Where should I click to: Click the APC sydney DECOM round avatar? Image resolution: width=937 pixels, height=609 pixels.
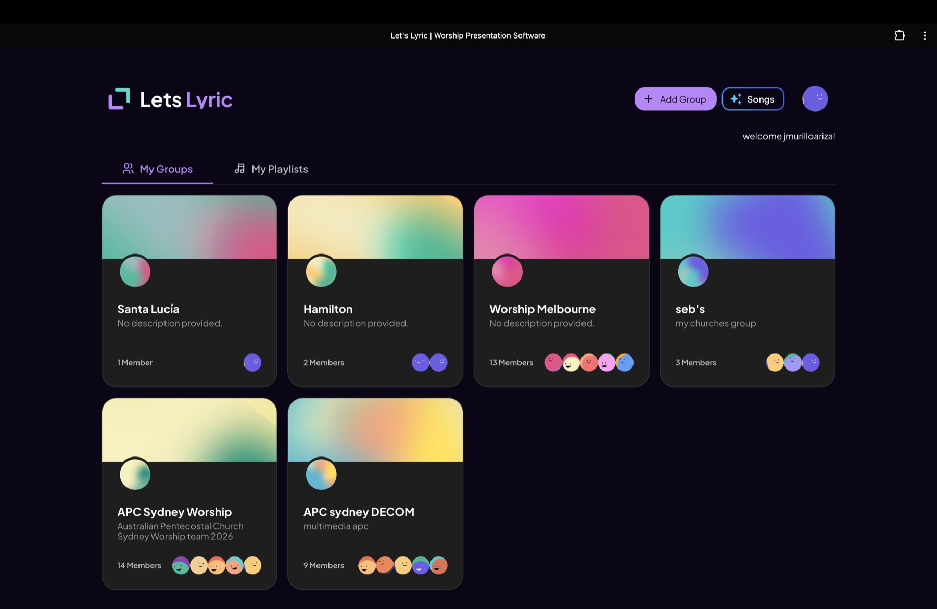[321, 474]
